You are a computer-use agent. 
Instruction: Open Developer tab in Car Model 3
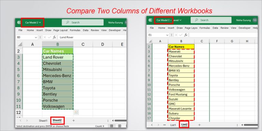point(245,28)
